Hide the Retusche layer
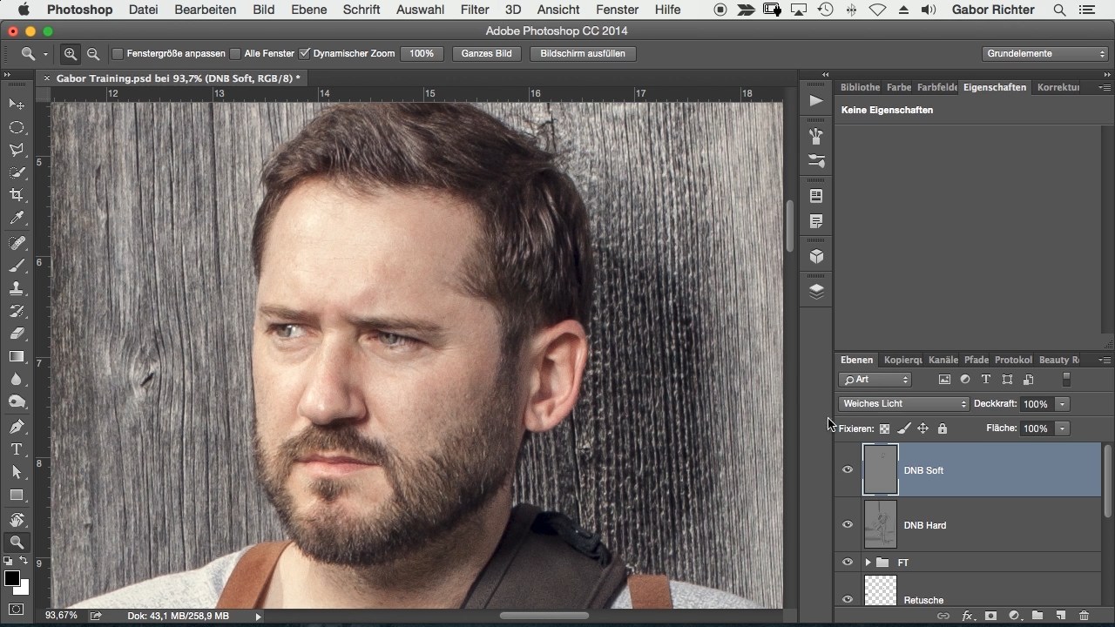The image size is (1115, 627). click(x=848, y=600)
